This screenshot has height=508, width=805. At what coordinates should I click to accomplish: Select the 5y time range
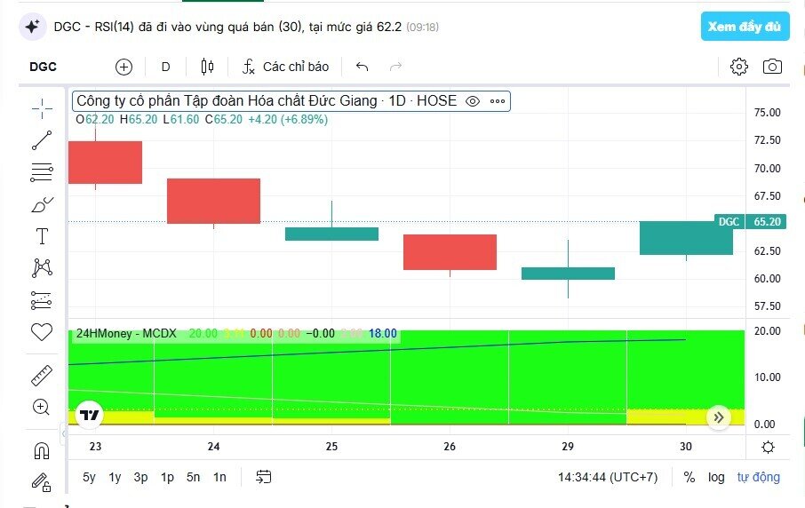tap(89, 477)
